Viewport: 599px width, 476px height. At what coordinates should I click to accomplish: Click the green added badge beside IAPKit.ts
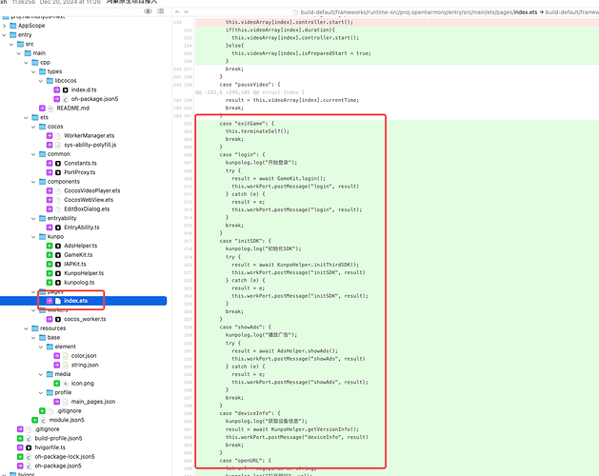[x=50, y=264]
